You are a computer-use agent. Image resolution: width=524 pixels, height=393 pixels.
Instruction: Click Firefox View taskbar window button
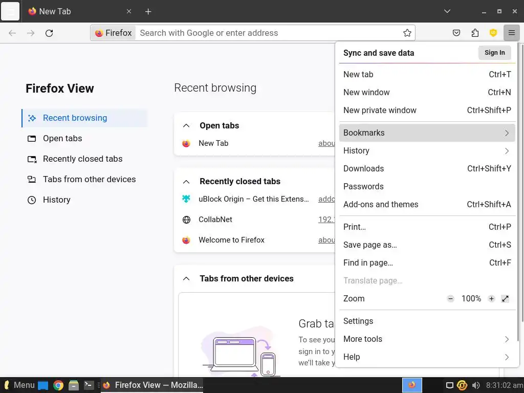coord(152,385)
